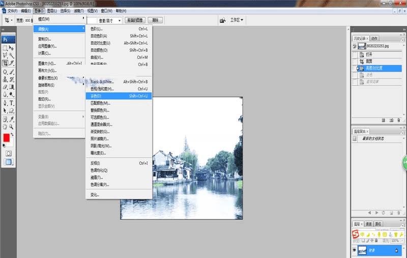Image resolution: width=407 pixels, height=258 pixels.
Task: Select the Dodge tool
Action: 11,94
